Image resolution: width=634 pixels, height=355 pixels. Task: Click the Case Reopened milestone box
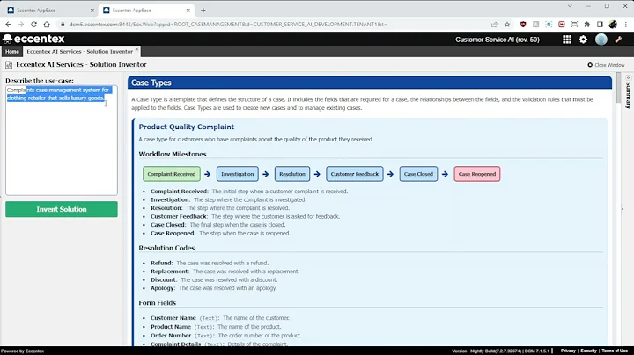point(477,174)
